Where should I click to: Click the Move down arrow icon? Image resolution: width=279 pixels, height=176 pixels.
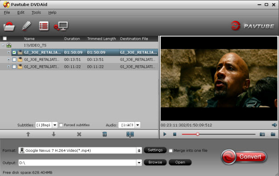53,134
